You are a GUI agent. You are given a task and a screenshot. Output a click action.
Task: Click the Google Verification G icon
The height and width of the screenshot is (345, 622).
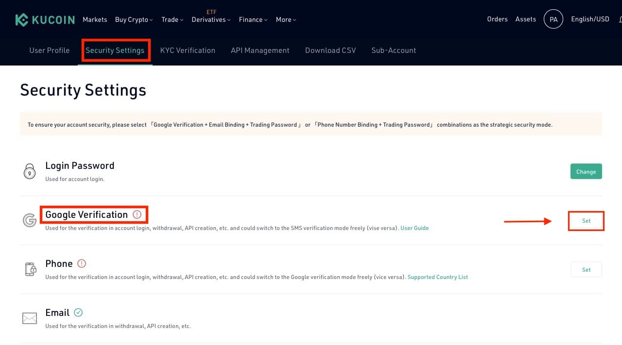coord(30,221)
